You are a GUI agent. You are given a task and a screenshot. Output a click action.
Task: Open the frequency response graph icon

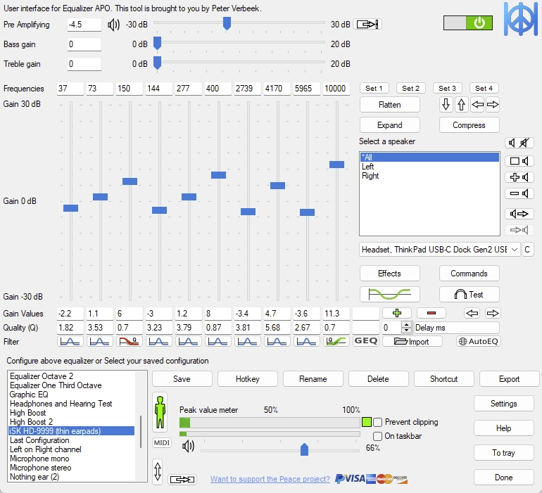coord(389,294)
